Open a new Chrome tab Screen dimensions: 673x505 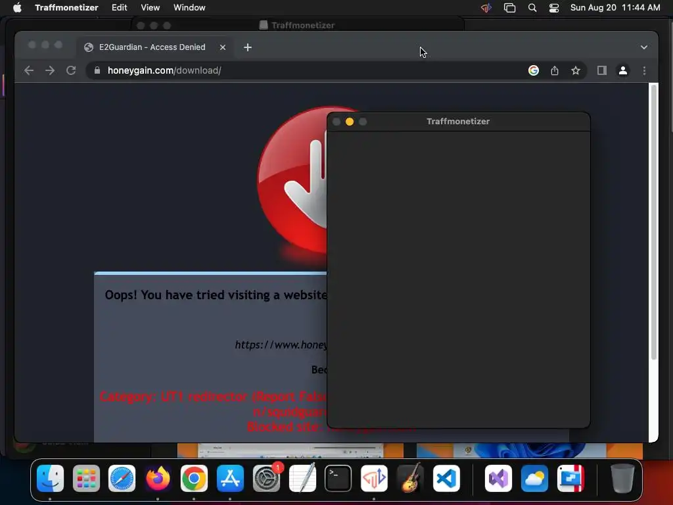coord(248,47)
